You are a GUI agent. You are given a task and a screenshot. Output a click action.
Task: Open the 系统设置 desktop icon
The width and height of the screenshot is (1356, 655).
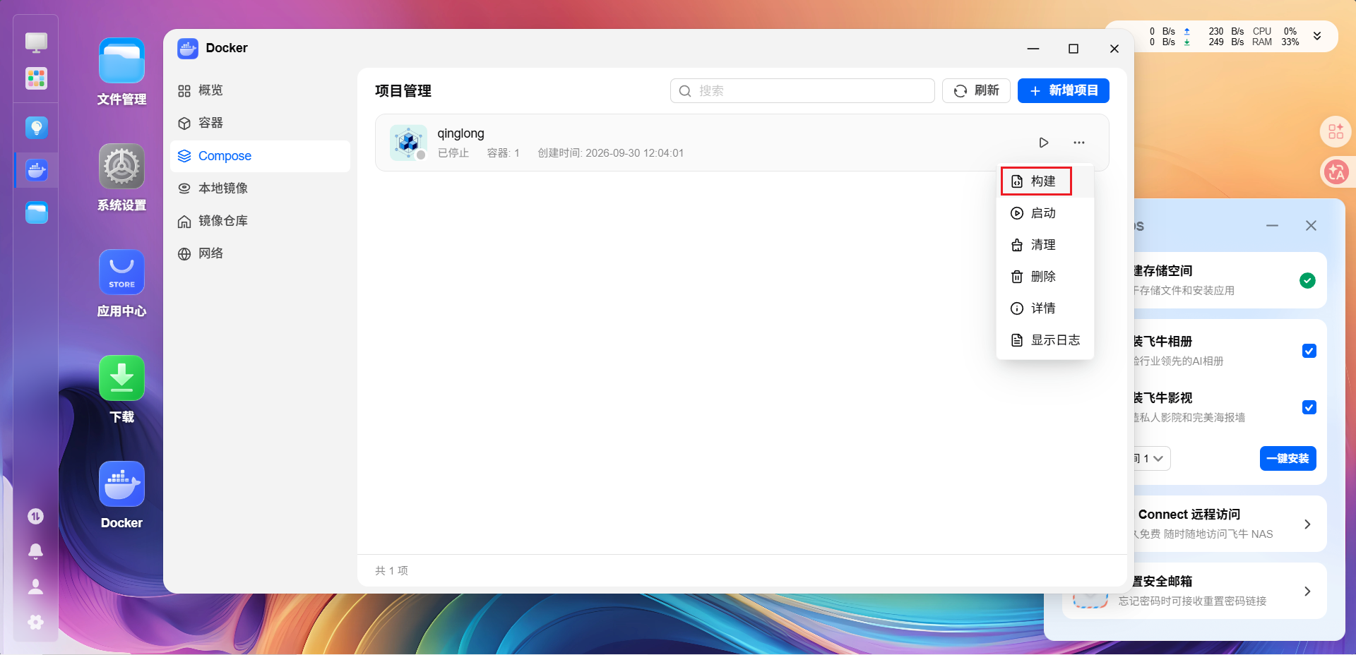(x=121, y=167)
